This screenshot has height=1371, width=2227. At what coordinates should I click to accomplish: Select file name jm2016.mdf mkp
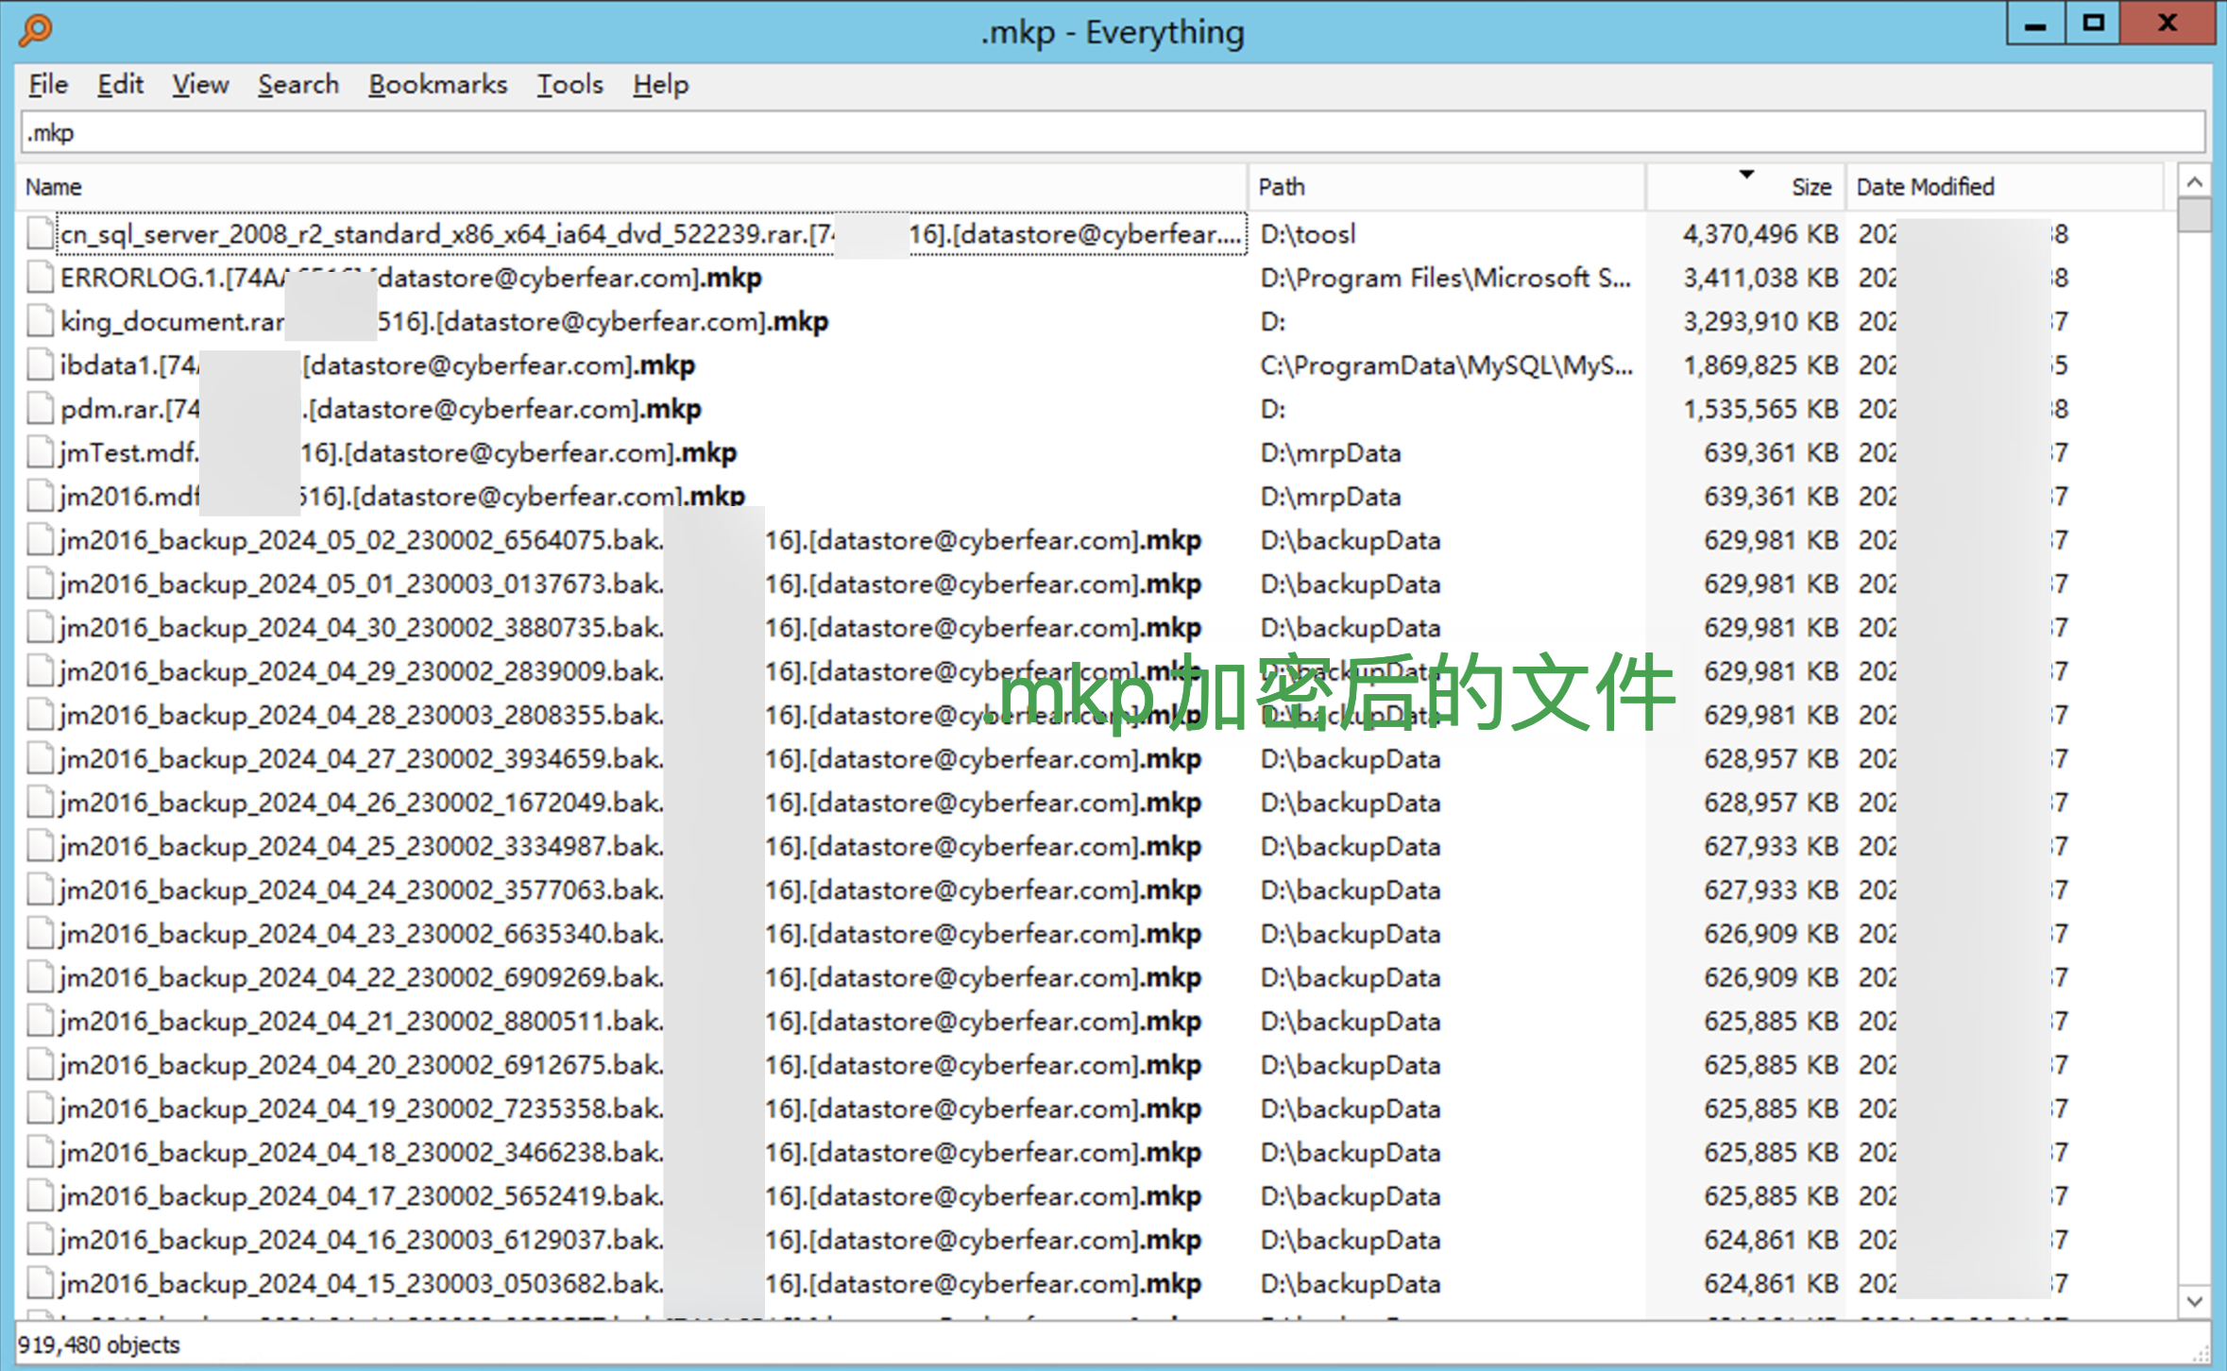click(x=402, y=497)
